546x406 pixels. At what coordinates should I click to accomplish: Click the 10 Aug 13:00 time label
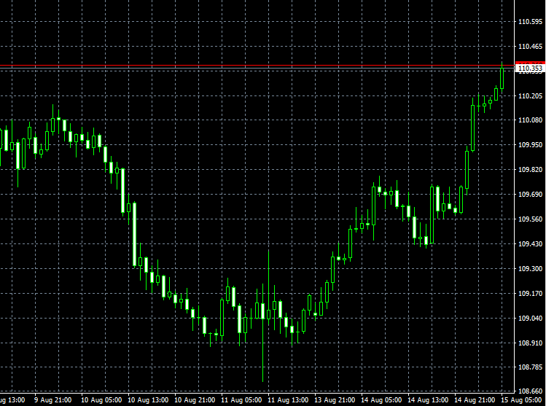tap(148, 400)
